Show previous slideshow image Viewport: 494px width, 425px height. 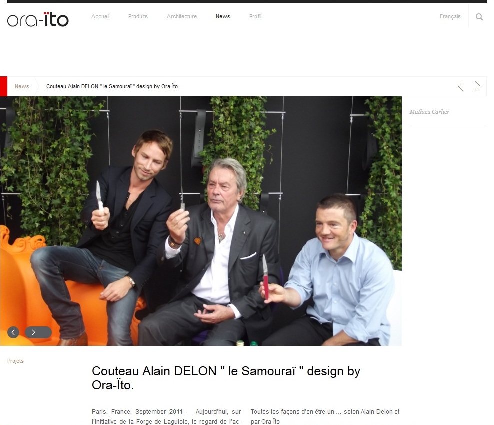pos(13,332)
